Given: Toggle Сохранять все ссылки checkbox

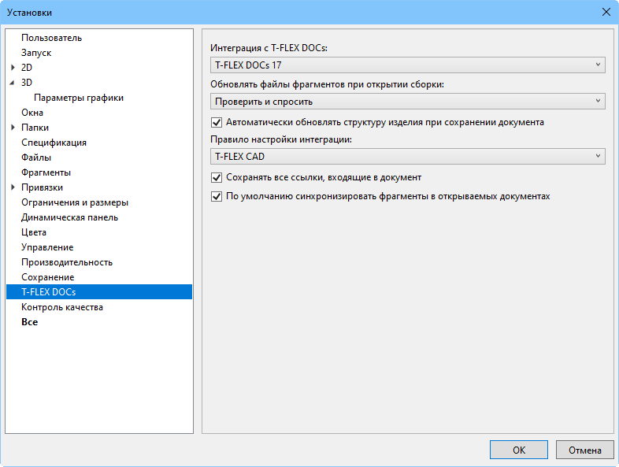Looking at the screenshot, I should click(217, 178).
